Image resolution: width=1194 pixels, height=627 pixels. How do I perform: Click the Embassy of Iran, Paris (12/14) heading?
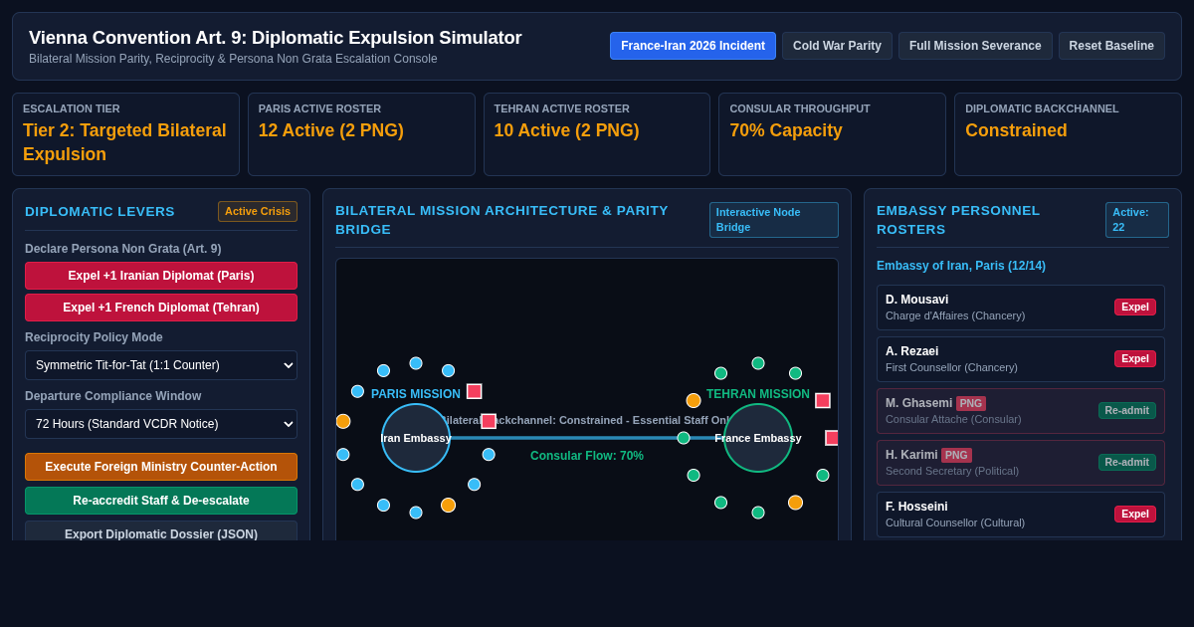pyautogui.click(x=961, y=266)
